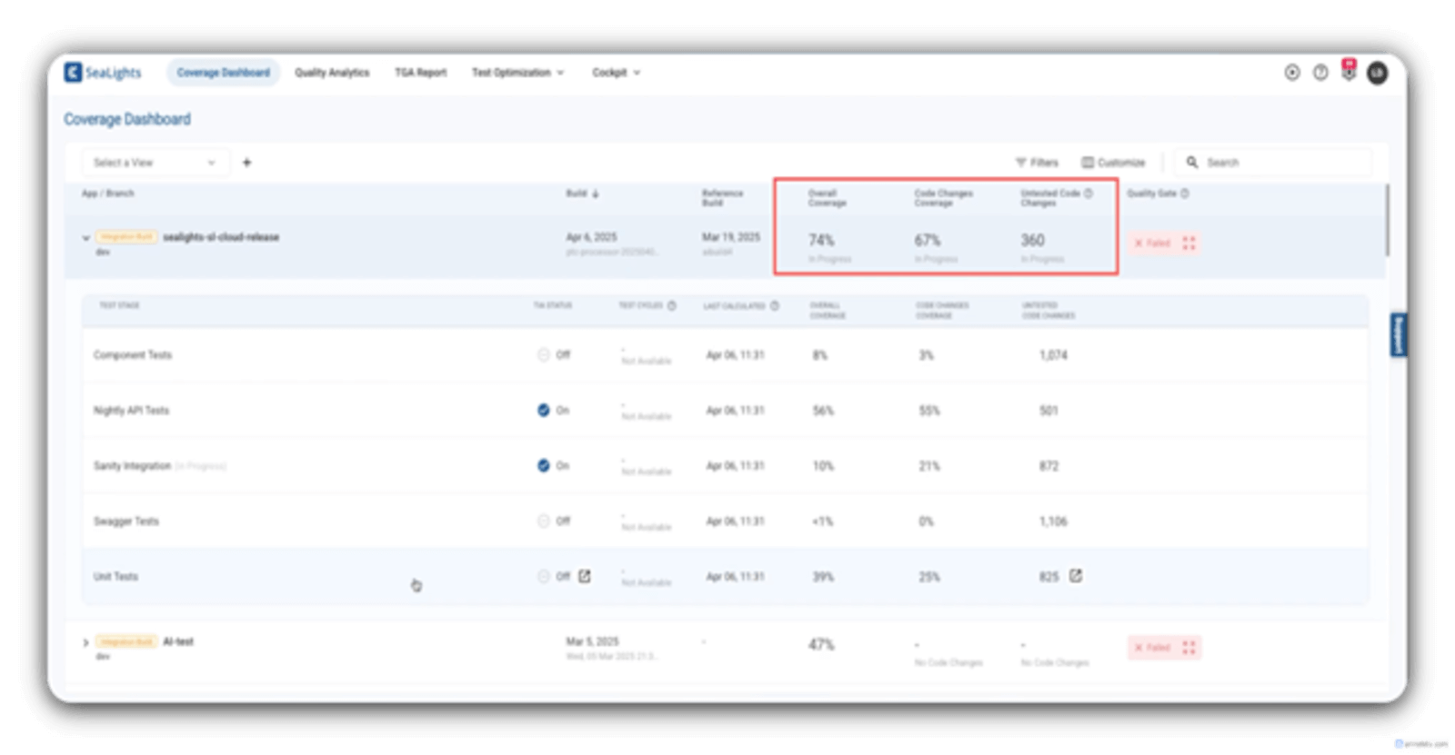Toggle TIA status for Sanity Integration
The height and width of the screenshot is (755, 1455).
click(543, 466)
